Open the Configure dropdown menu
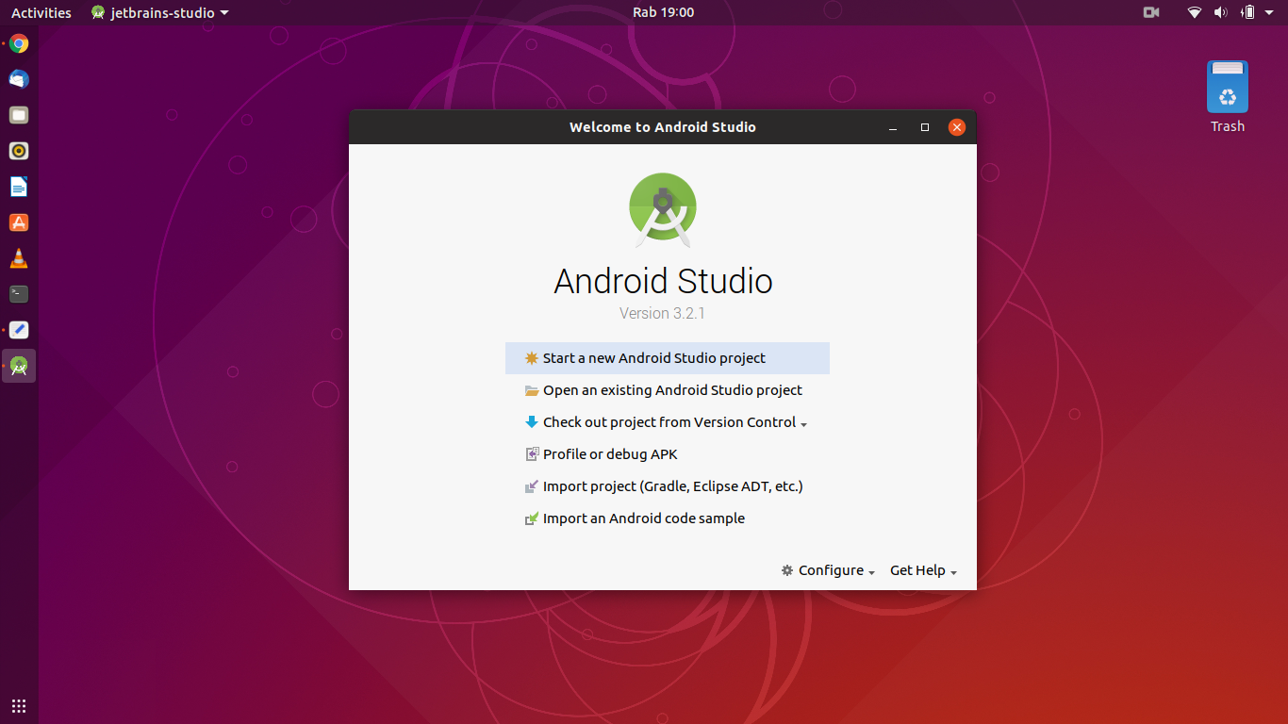The image size is (1288, 724). click(828, 570)
